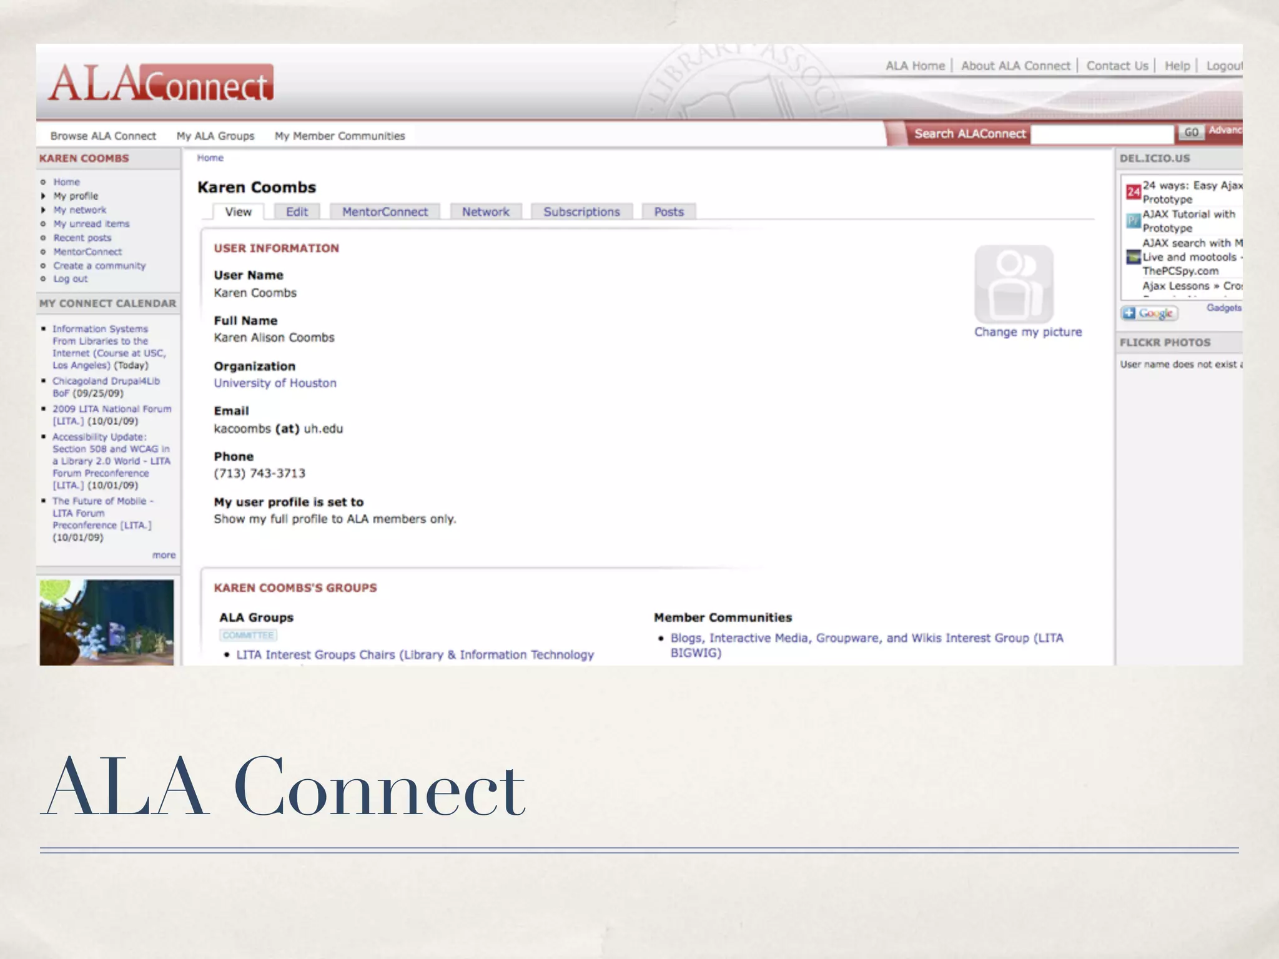Open the Chicagoland Drupal4Lib BoF event
Viewport: 1279px width, 959px height.
point(106,386)
